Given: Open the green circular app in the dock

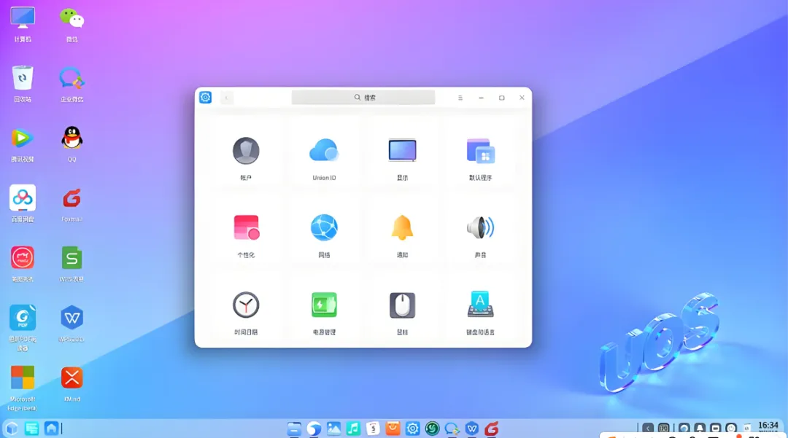Looking at the screenshot, I should (x=432, y=429).
